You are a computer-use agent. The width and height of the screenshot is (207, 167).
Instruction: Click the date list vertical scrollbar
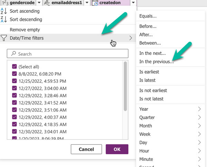point(125,86)
